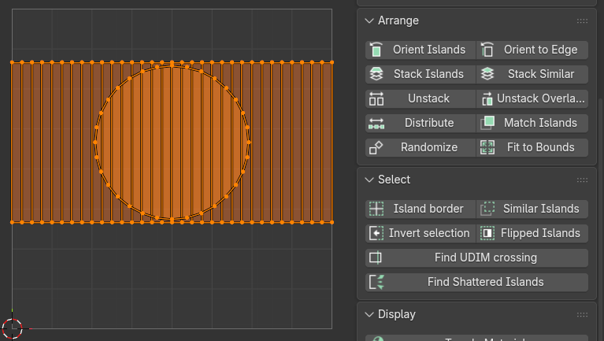Click the Stack Similar layers icon
Screen dimensions: 604x341
[487, 74]
